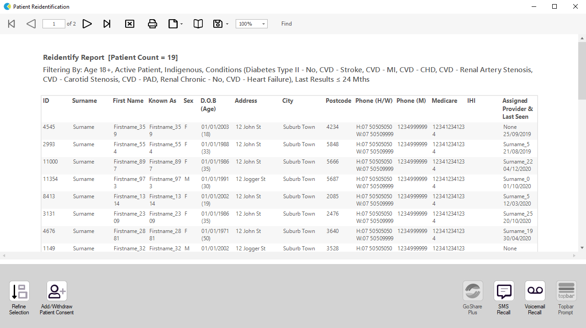This screenshot has height=328, width=586.
Task: Click the Reidentify Report patient count heading
Action: pyautogui.click(x=111, y=58)
